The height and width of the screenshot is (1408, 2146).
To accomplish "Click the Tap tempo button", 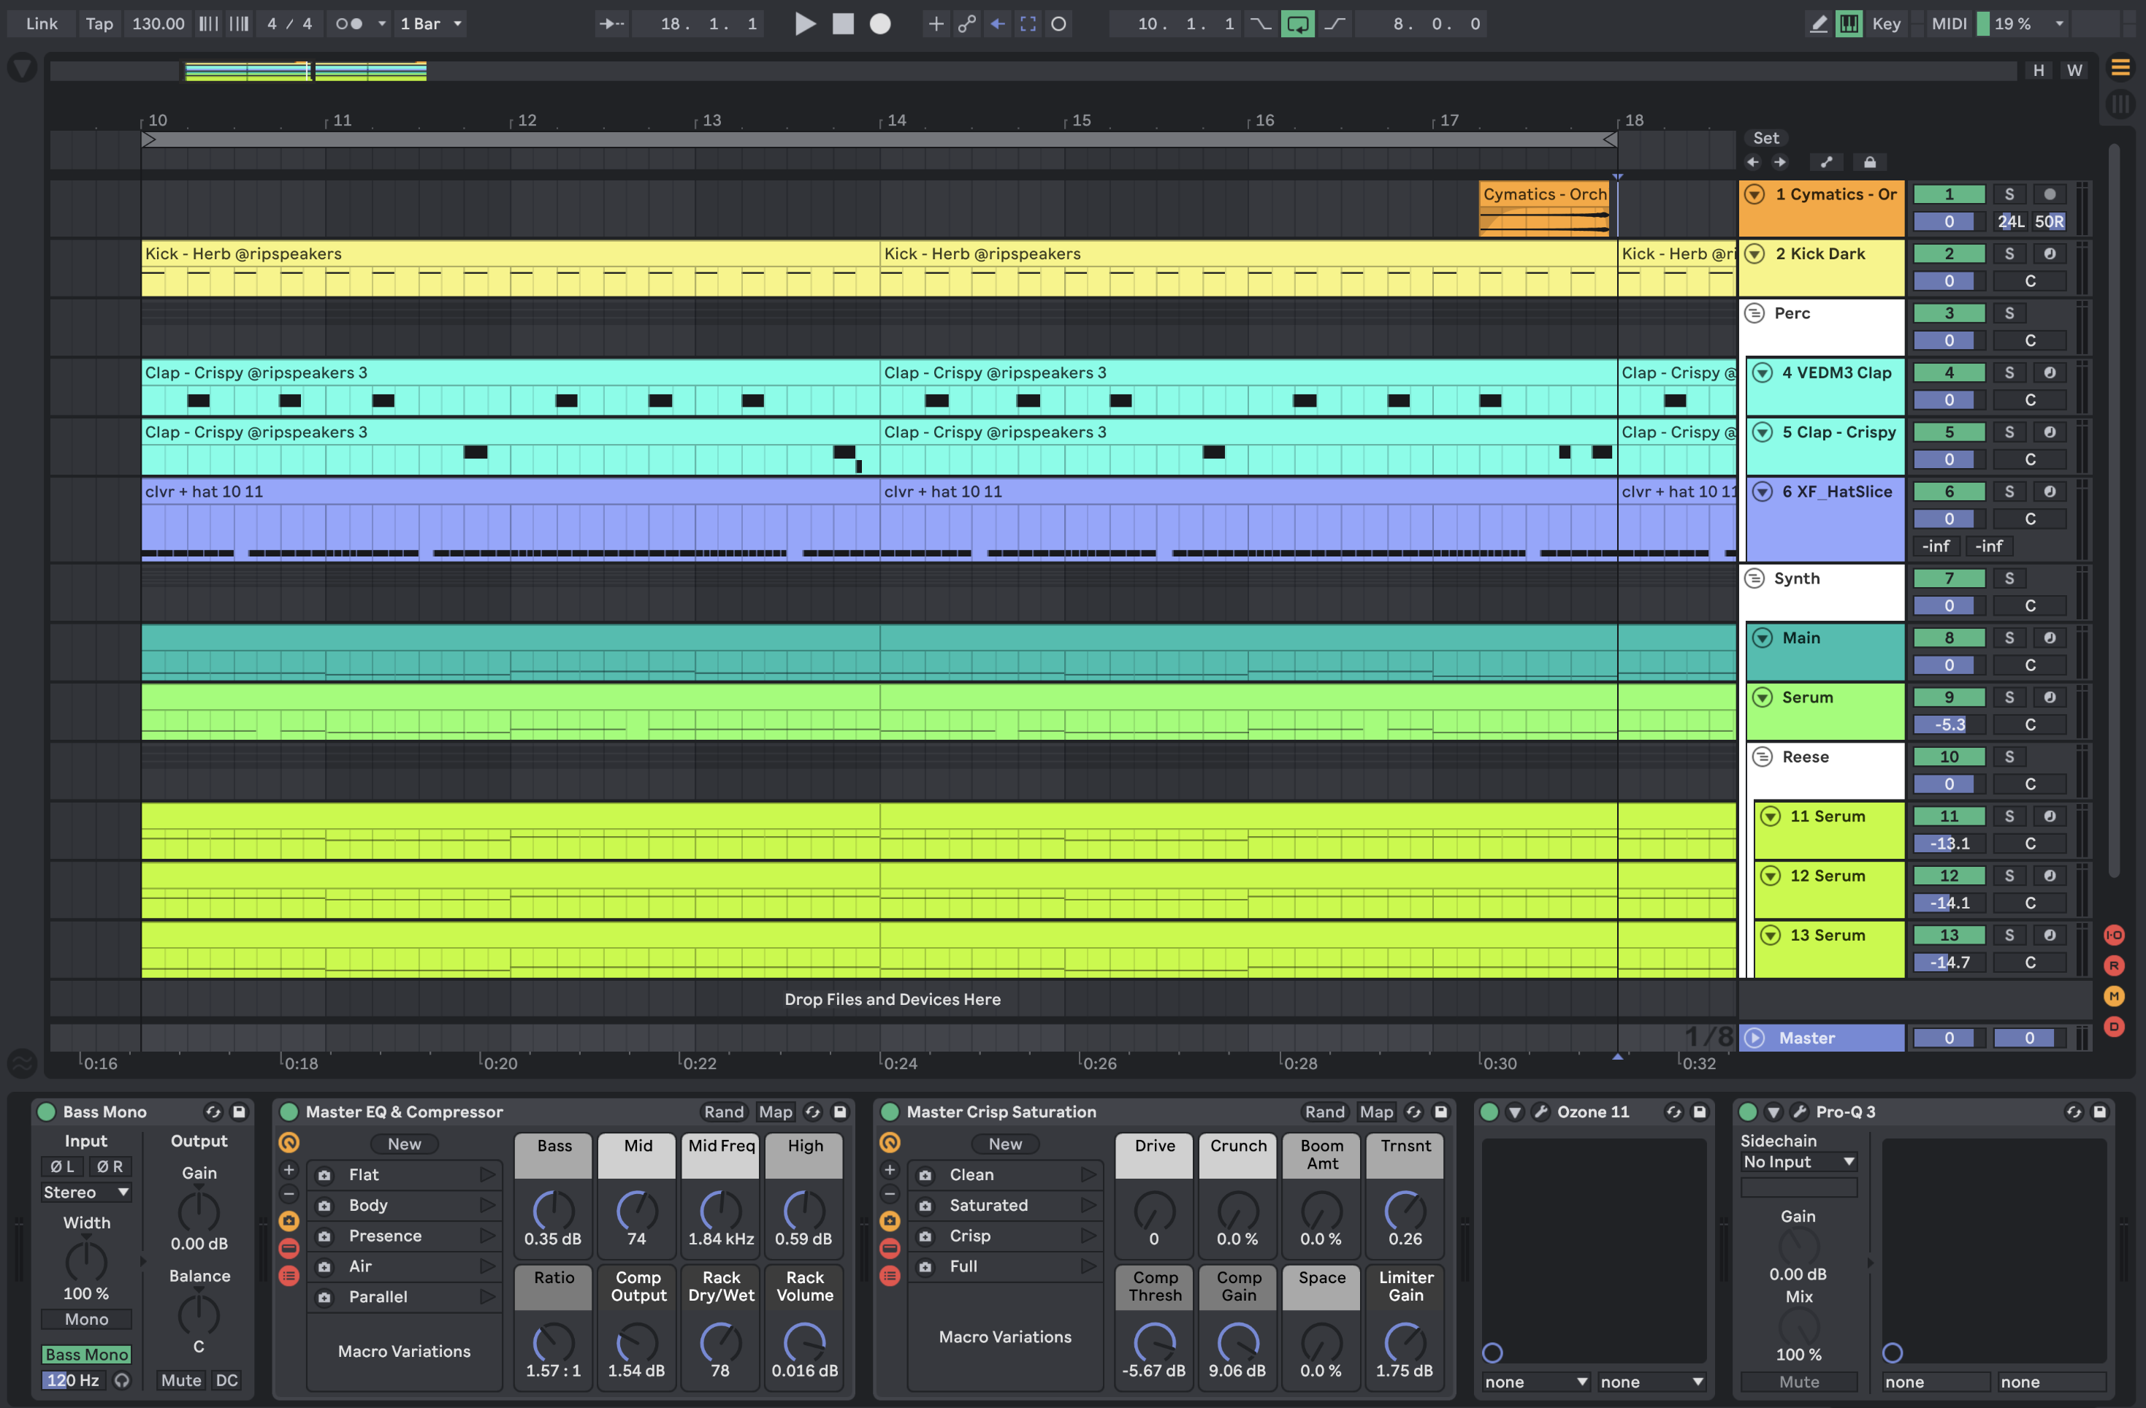I will point(99,23).
